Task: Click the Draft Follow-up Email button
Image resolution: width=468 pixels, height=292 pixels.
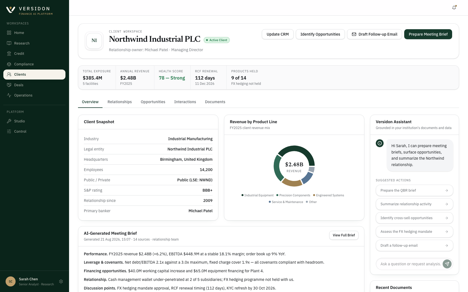Action: tap(374, 34)
